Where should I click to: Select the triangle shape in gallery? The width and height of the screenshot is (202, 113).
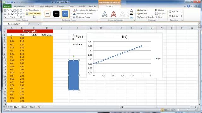point(5,14)
